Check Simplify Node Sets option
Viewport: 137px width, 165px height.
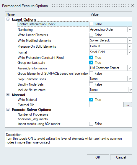point(91,84)
